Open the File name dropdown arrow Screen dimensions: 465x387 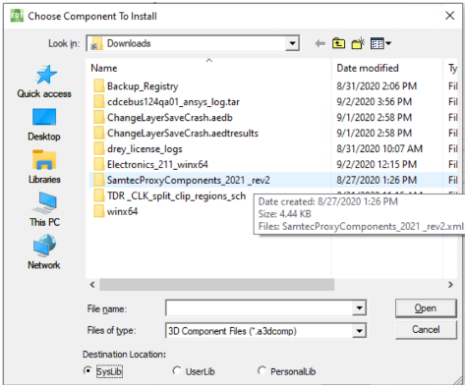pyautogui.click(x=359, y=307)
